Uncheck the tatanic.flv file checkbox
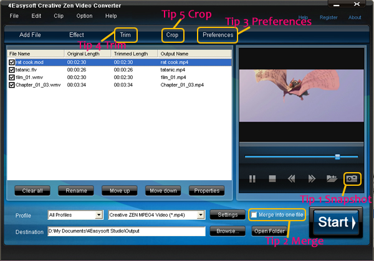The width and height of the screenshot is (374, 261). 11,70
